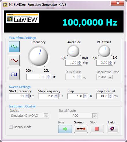The width and height of the screenshot is (127, 142).
Task: Click the 100,0000 Hz frequency display
Action: pyautogui.click(x=90, y=22)
